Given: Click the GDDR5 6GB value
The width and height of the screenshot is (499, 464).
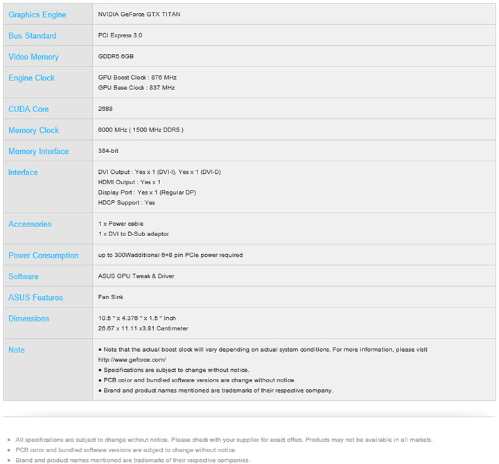Looking at the screenshot, I should point(116,57).
